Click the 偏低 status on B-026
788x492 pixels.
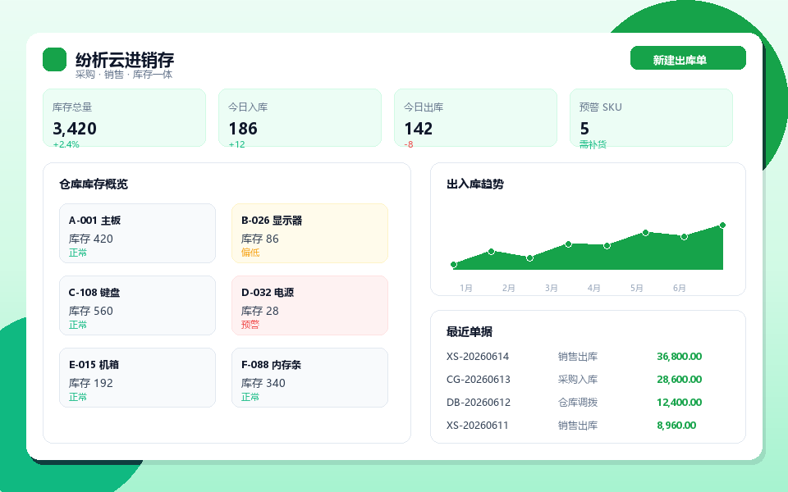[250, 253]
